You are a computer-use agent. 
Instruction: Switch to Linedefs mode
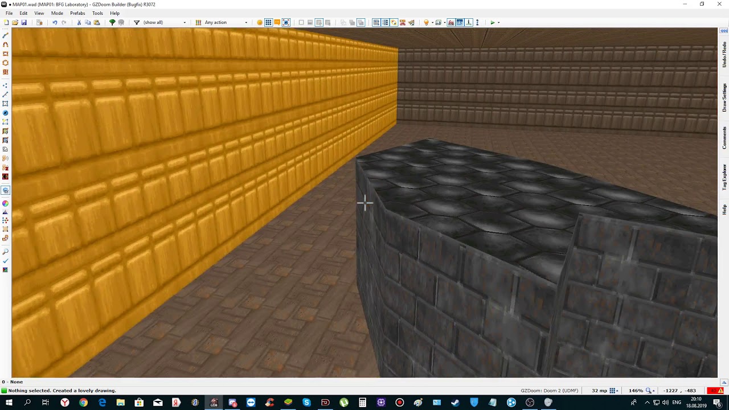[x=6, y=95]
